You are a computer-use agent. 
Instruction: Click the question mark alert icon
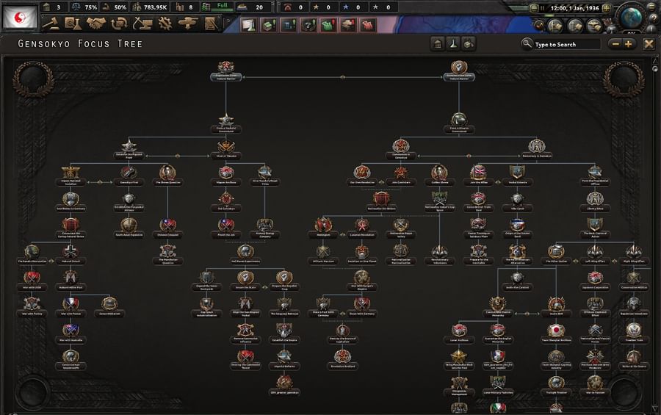[x=308, y=25]
